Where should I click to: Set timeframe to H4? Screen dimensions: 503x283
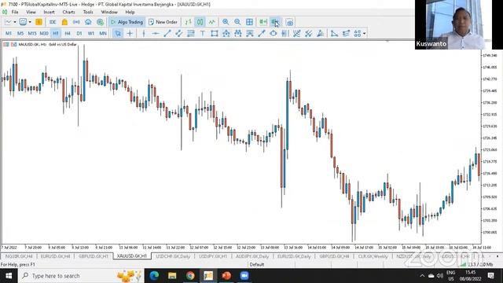pos(68,33)
